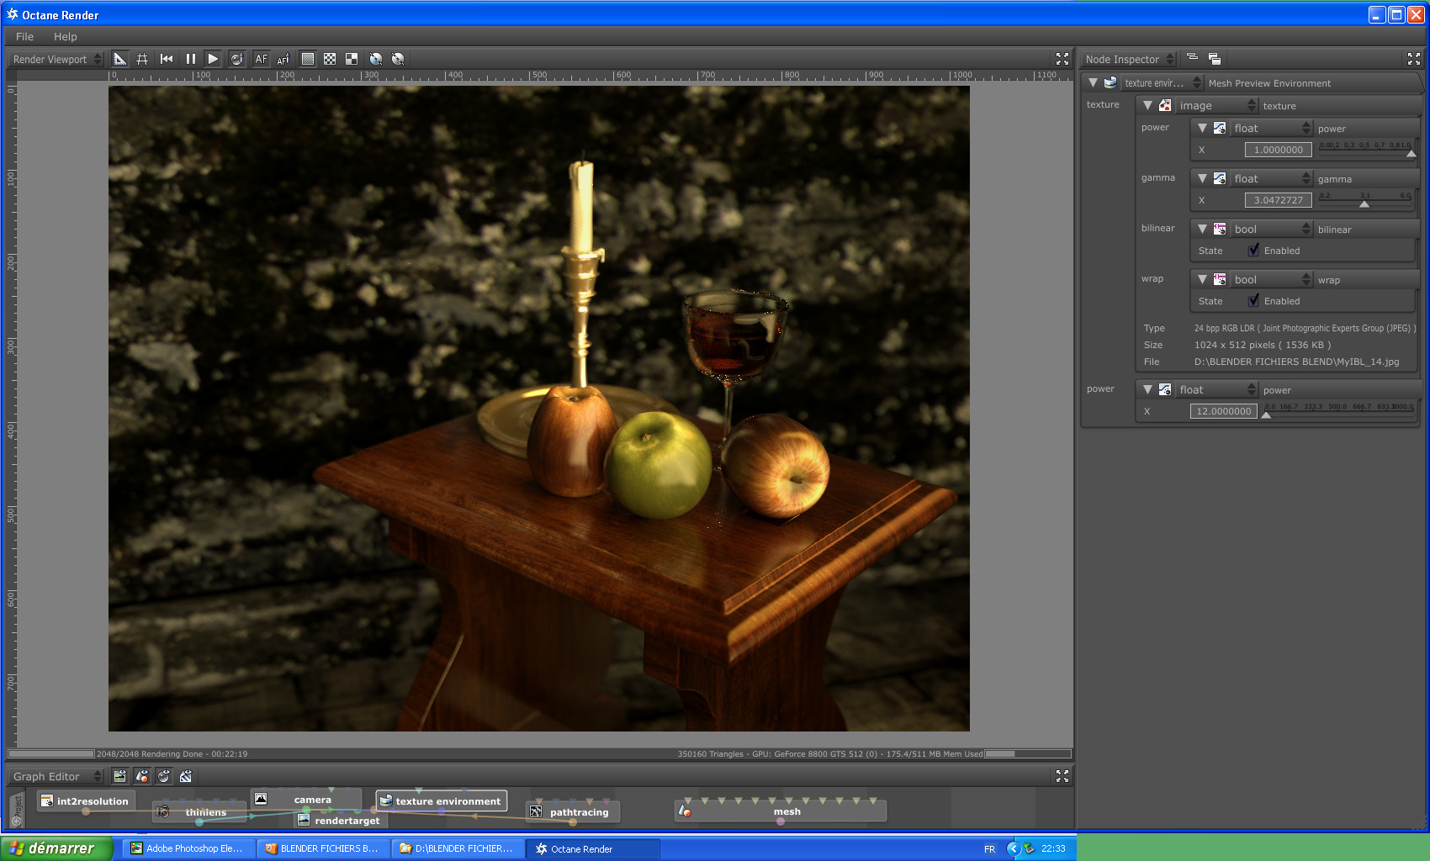Open the Help menu
The width and height of the screenshot is (1430, 861).
tap(66, 36)
